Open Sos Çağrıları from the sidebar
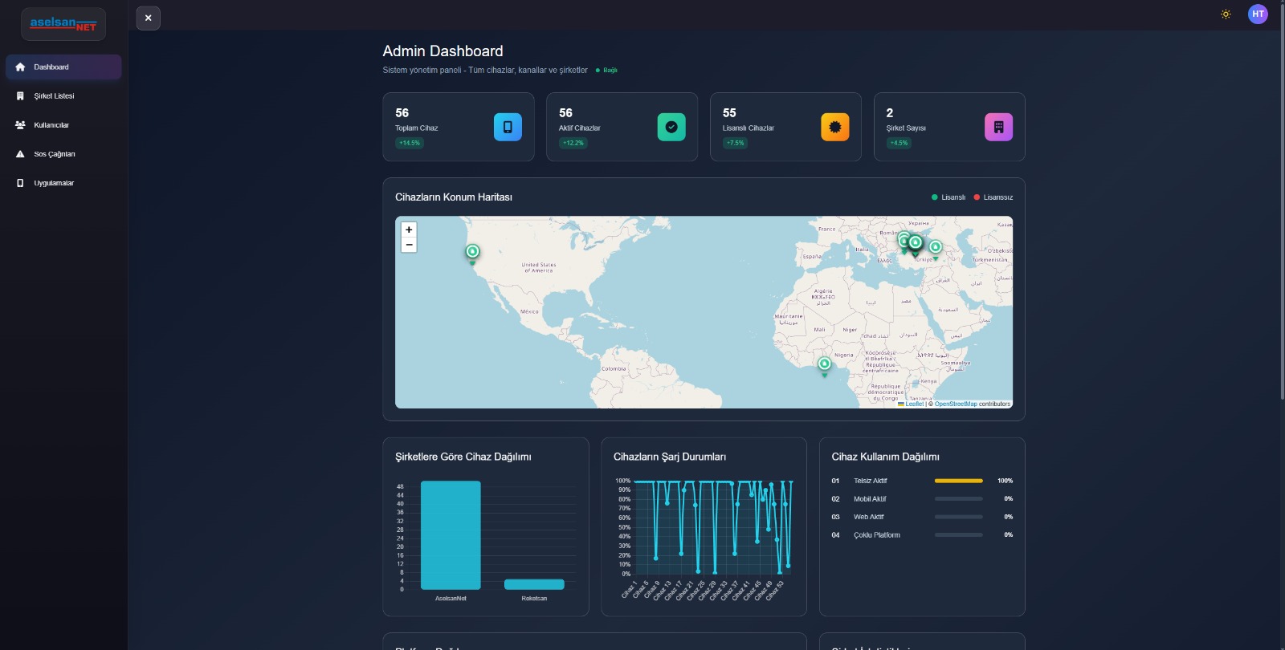 coord(54,154)
